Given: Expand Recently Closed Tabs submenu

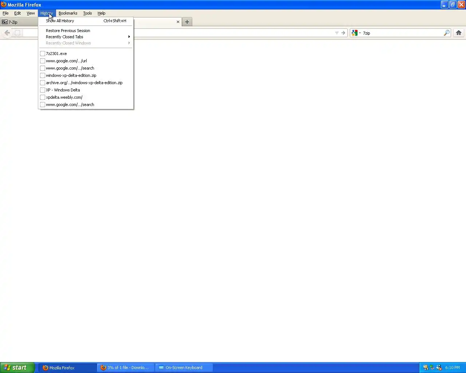Looking at the screenshot, I should click(x=86, y=37).
